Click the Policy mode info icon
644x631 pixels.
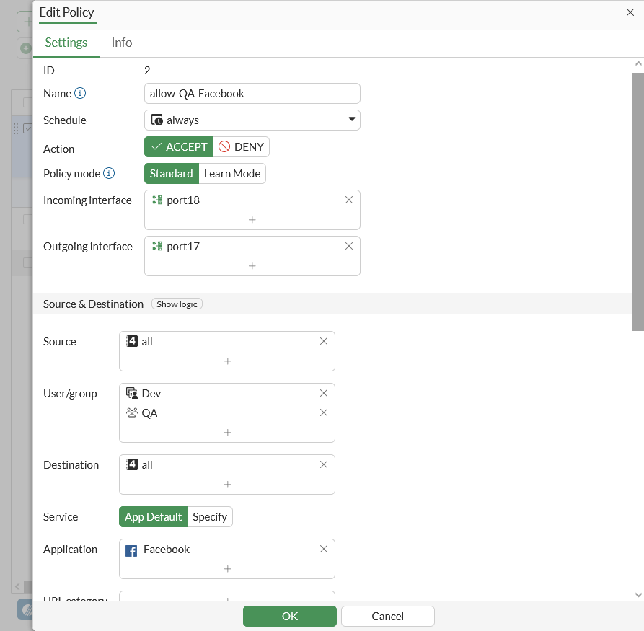click(x=109, y=174)
